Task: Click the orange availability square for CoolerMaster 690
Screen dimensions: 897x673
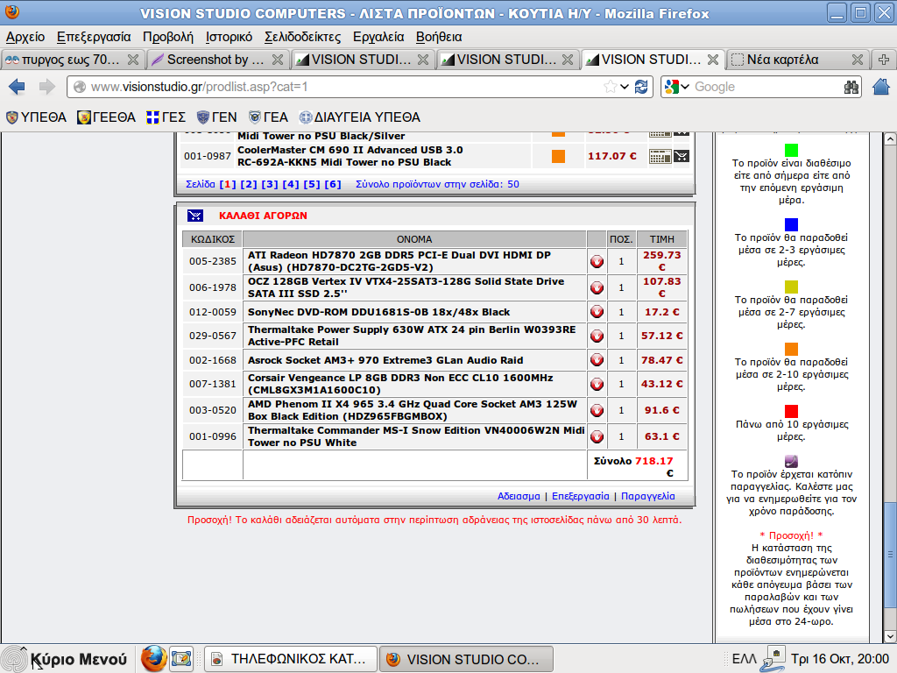Action: coord(558,156)
